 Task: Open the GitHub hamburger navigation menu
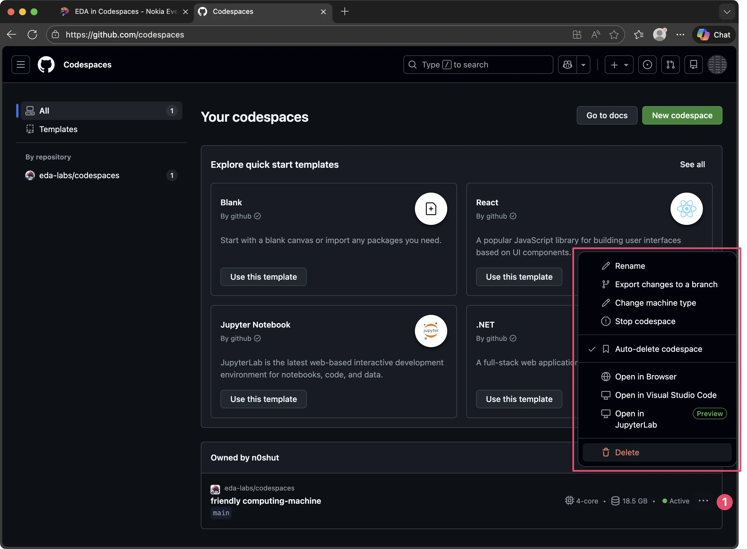20,65
